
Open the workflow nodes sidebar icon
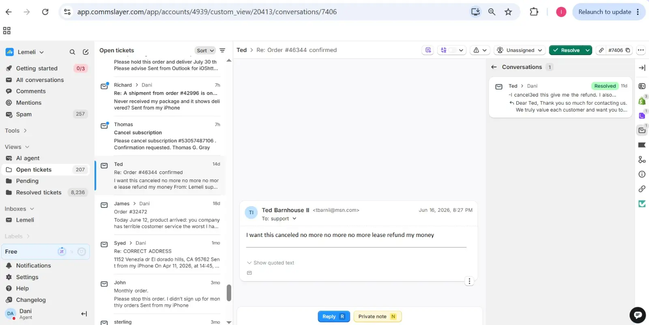point(642,159)
